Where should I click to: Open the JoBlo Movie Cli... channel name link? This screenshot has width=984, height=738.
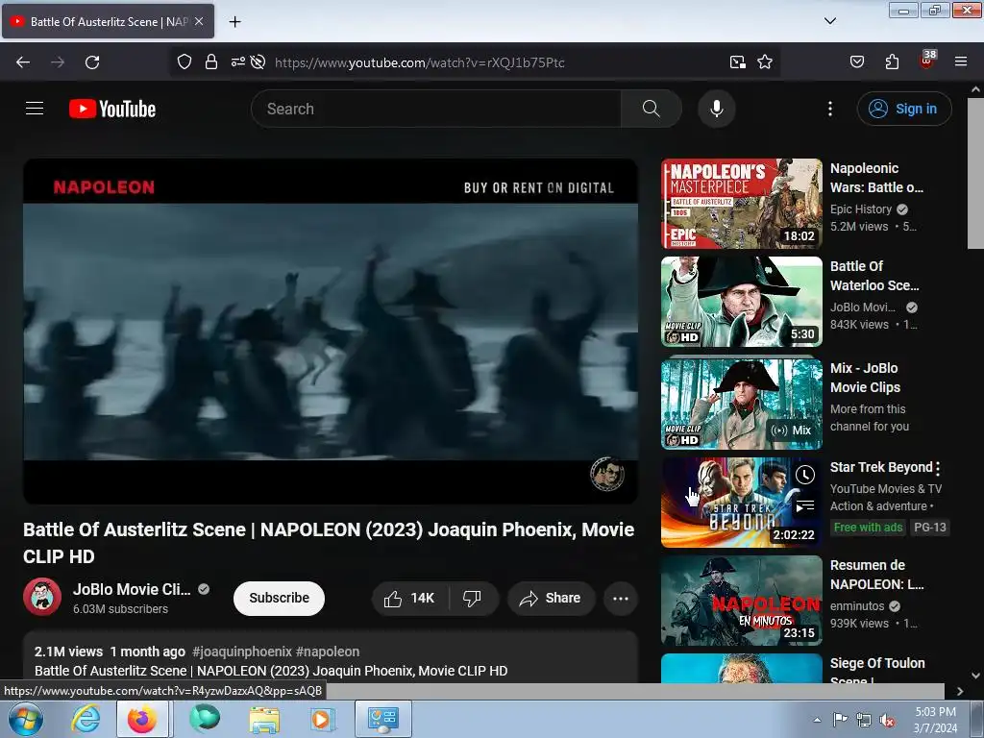pos(132,589)
